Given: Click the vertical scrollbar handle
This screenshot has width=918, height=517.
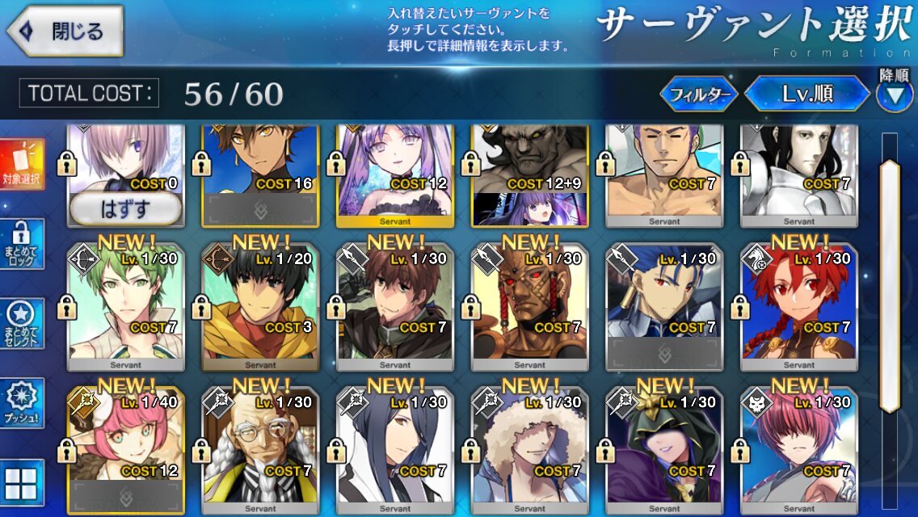Looking at the screenshot, I should click(x=890, y=286).
